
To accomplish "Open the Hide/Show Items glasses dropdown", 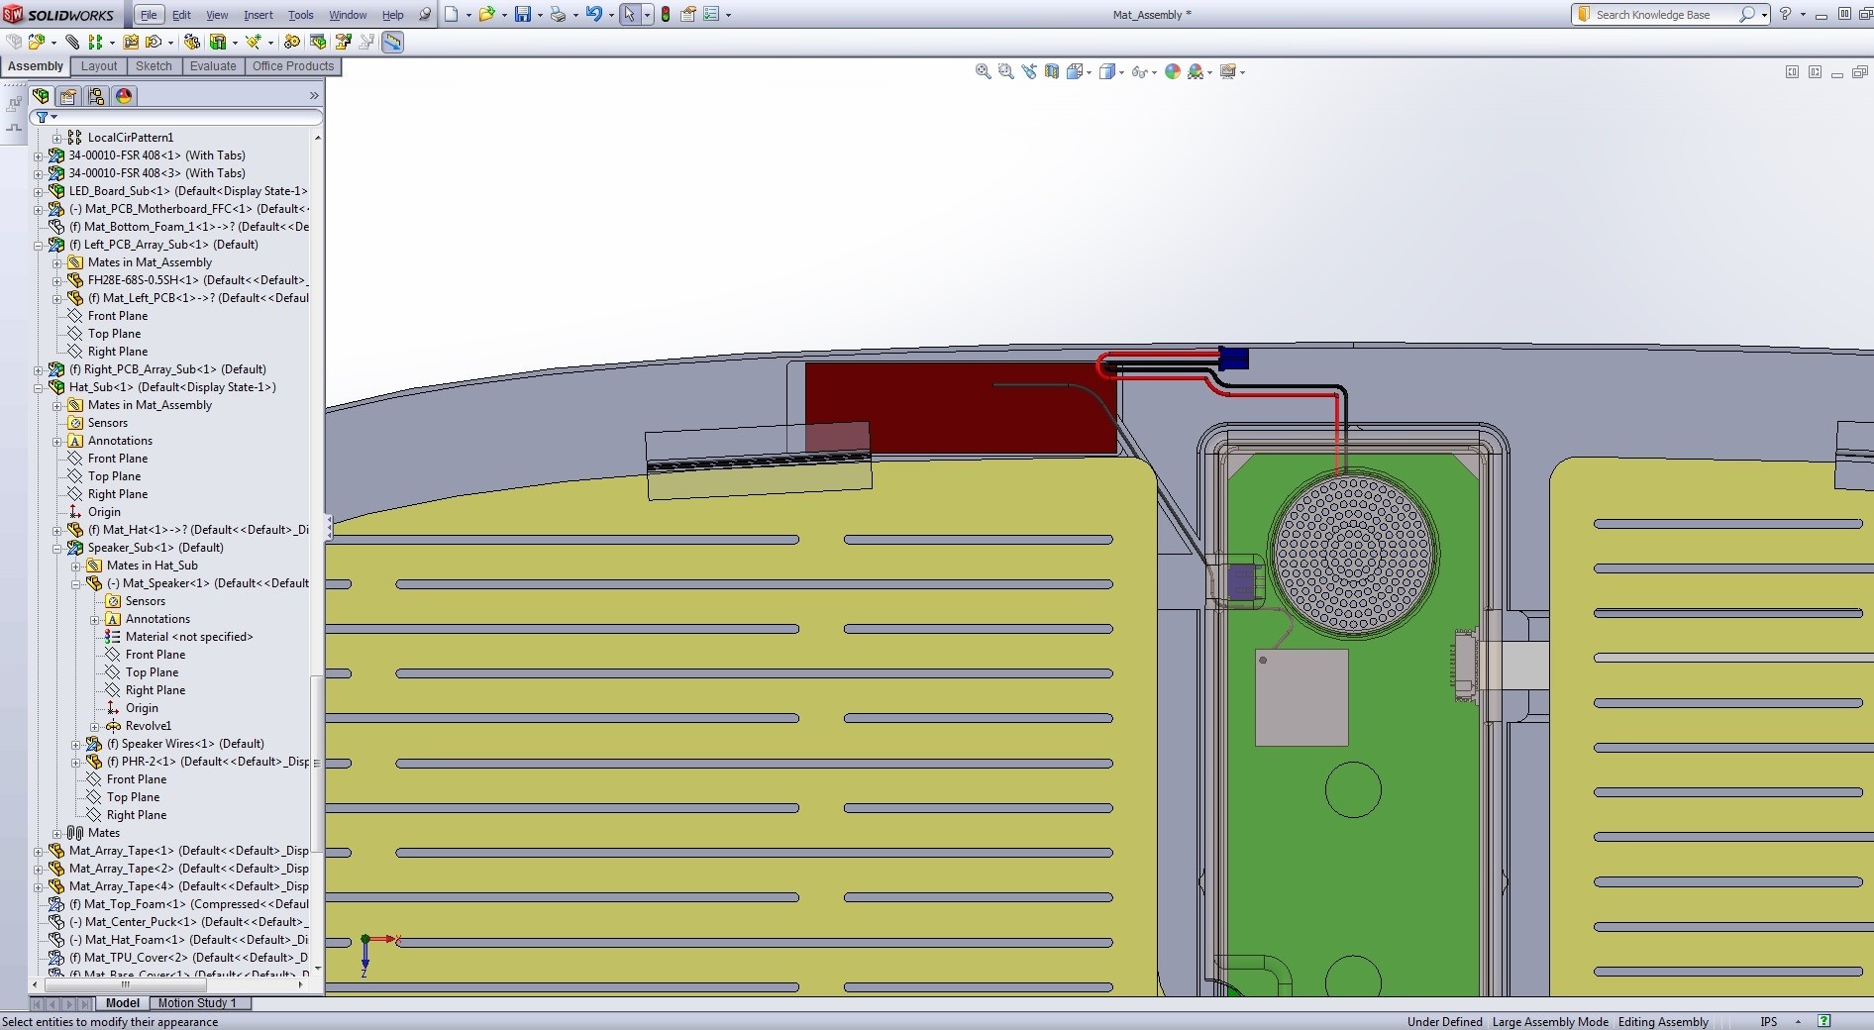I will tap(1154, 72).
